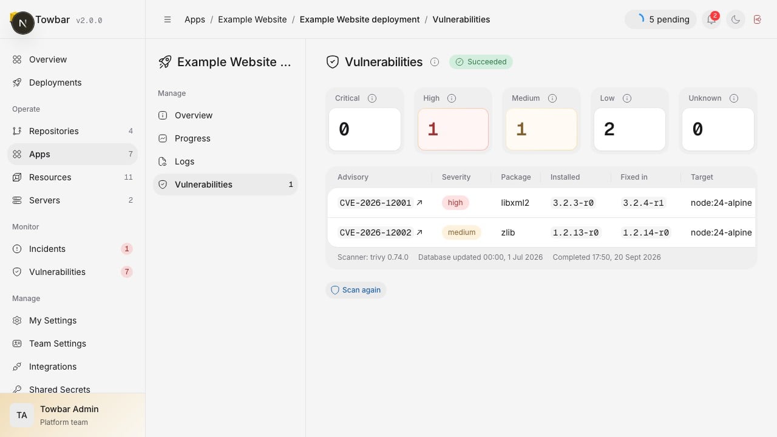777x437 pixels.
Task: Open CVE-2026-12002 external link arrow
Action: [x=419, y=232]
